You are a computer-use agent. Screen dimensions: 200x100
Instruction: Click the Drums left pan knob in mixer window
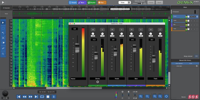click(x=93, y=34)
